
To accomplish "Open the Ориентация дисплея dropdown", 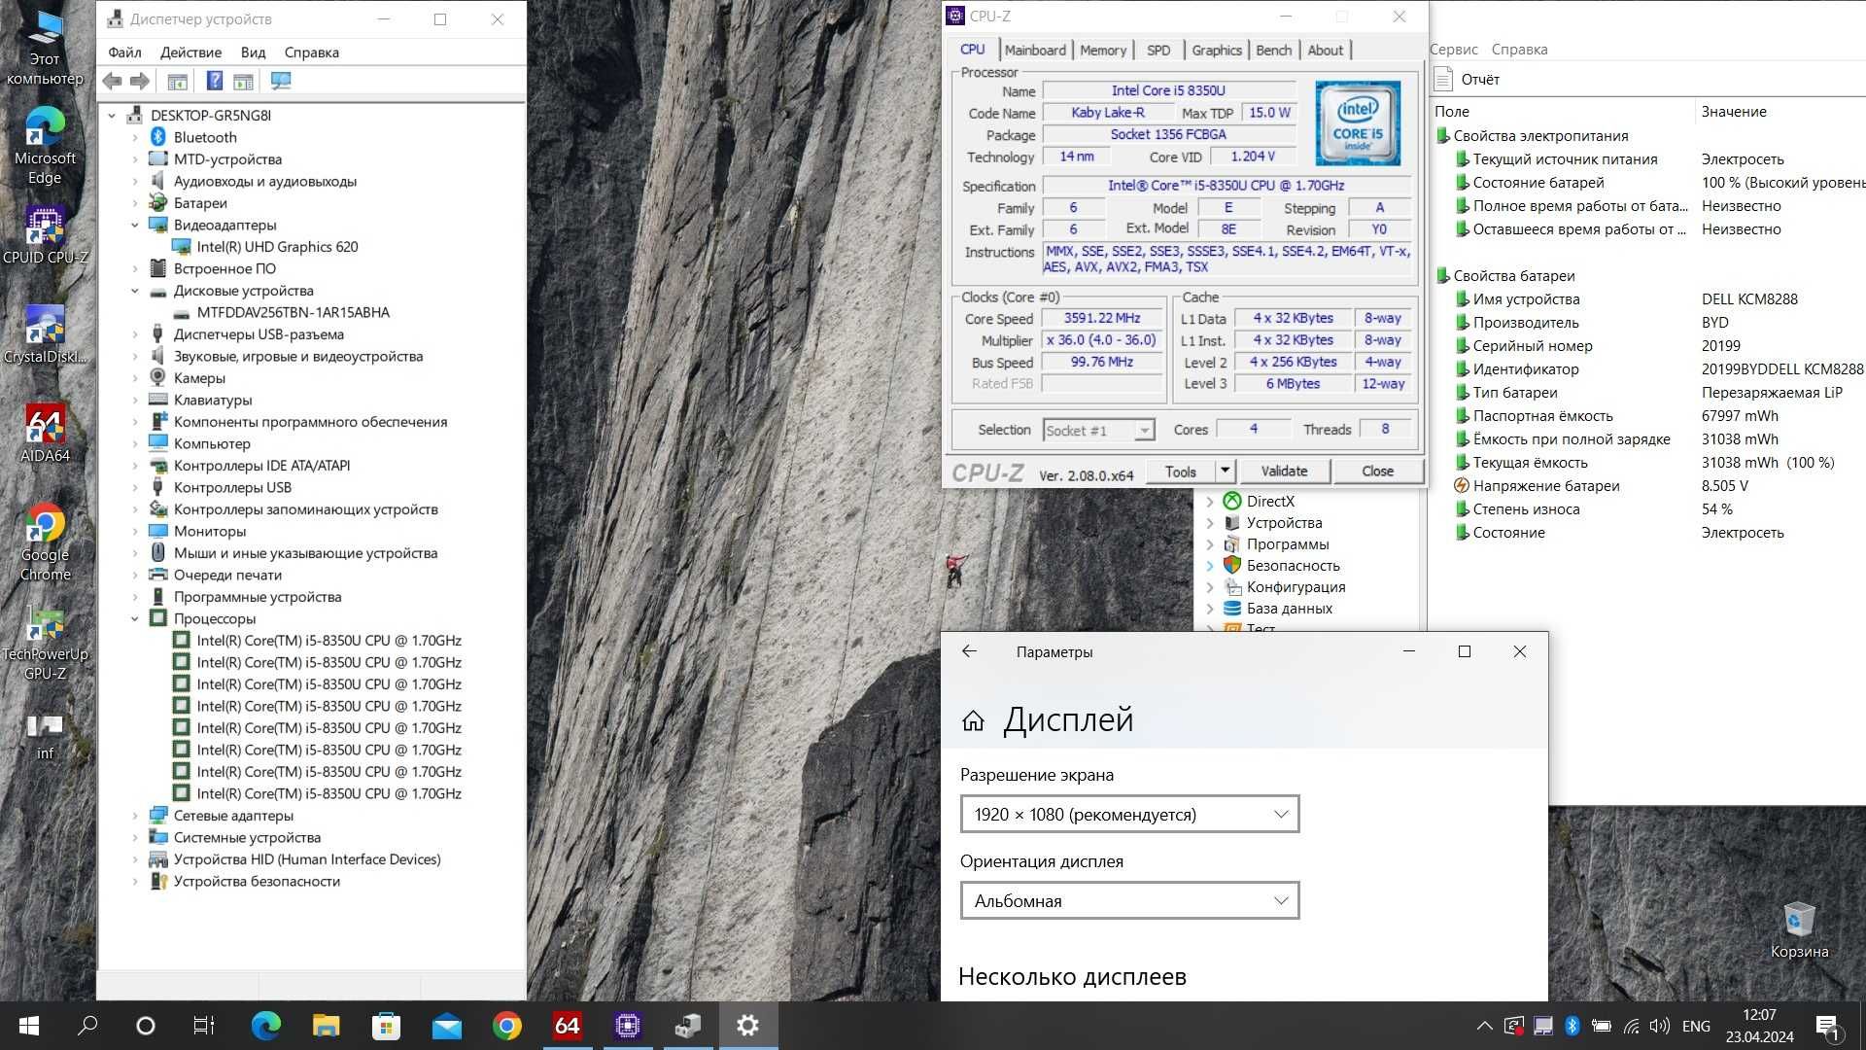I will click(x=1129, y=901).
